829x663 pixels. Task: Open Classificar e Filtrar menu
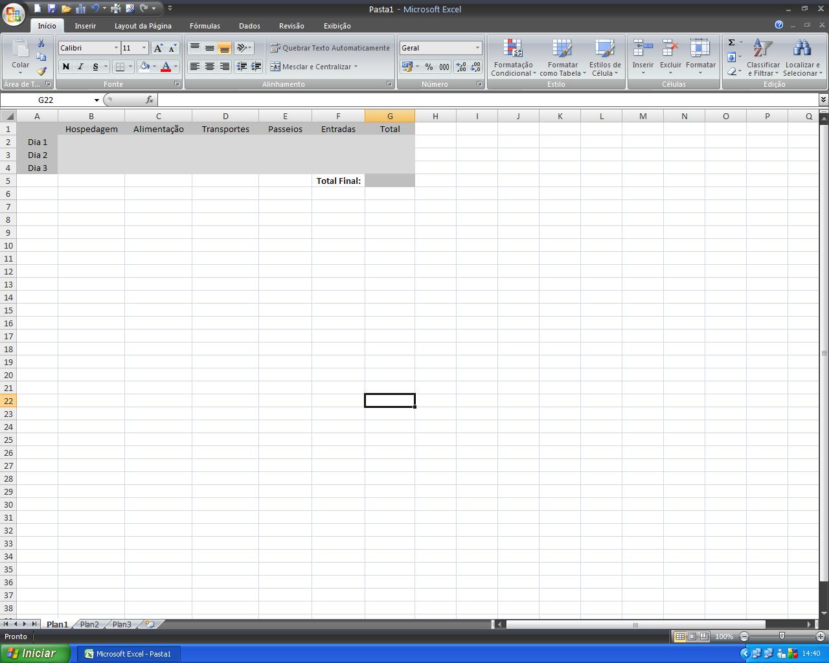tap(763, 58)
